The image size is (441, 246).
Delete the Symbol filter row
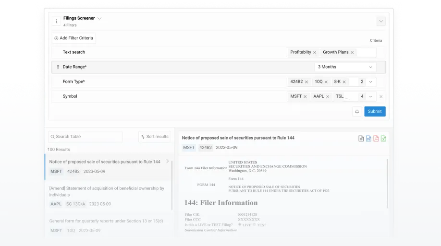tap(381, 96)
